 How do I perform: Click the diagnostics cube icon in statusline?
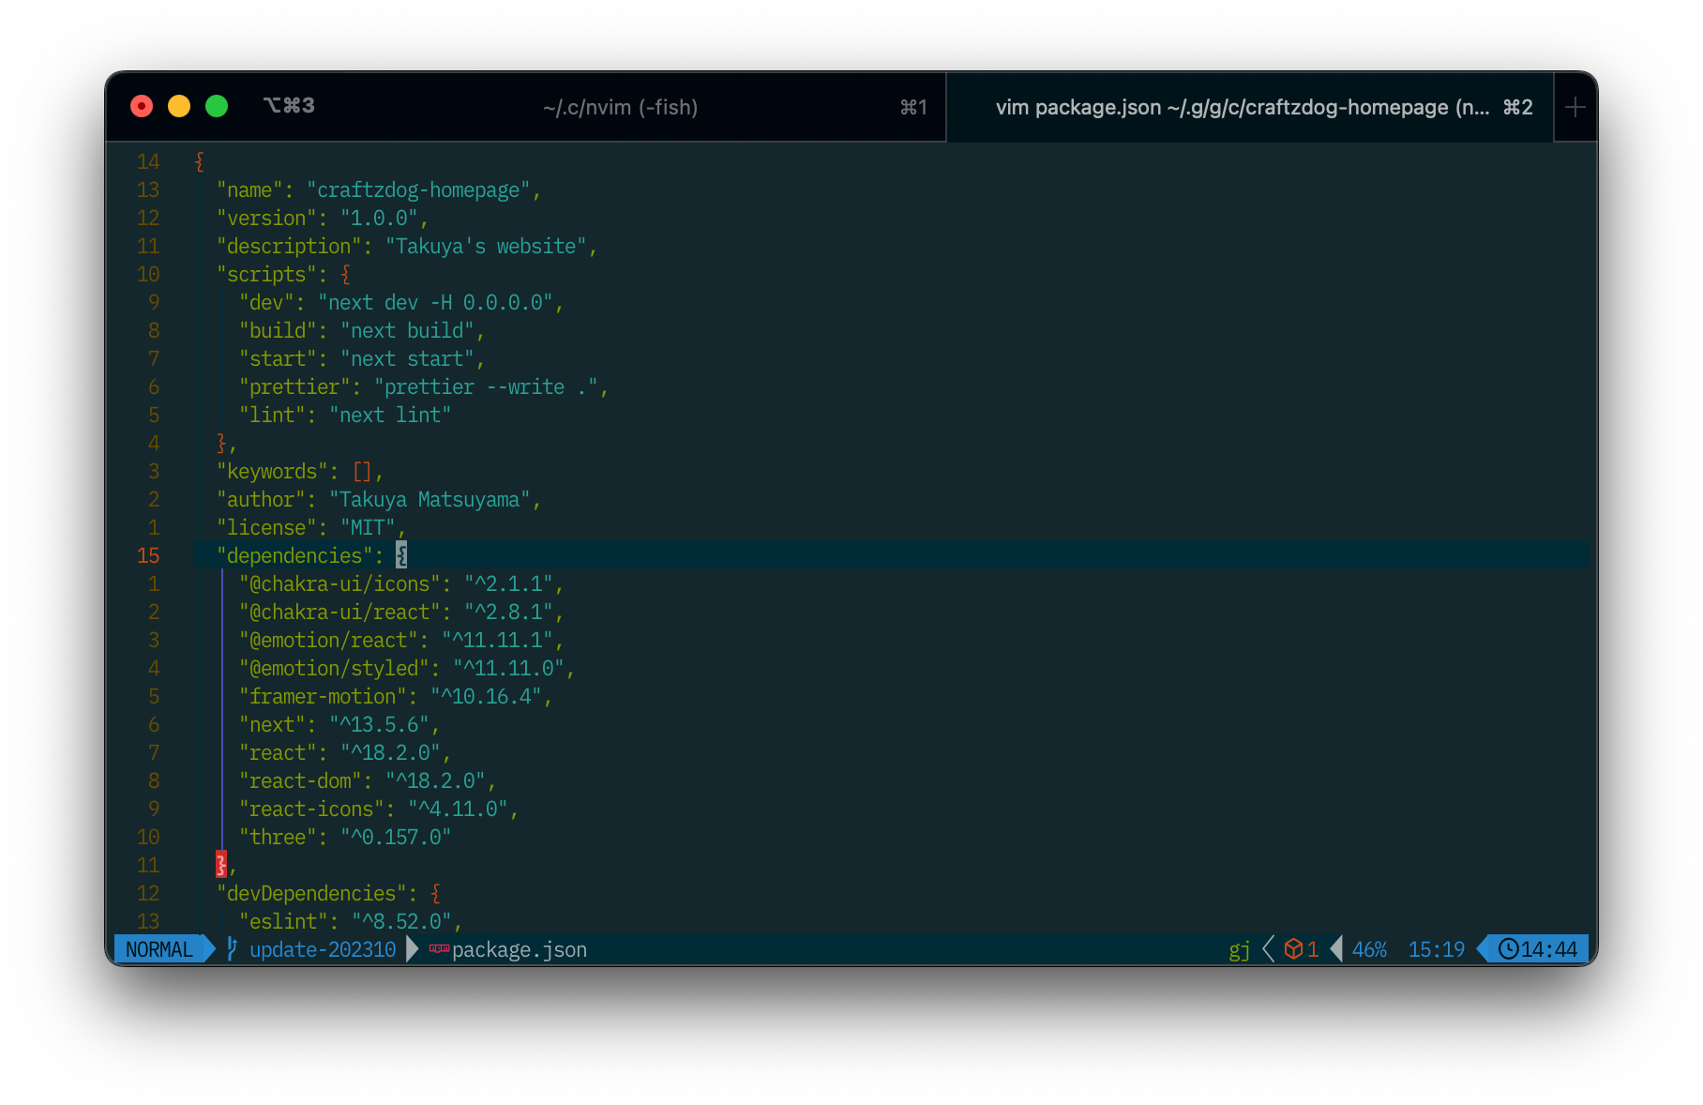(1293, 949)
